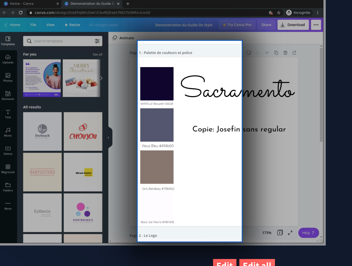Viewport: 352px width, 266px height.
Task: Click the Animate button
Action: (x=123, y=38)
